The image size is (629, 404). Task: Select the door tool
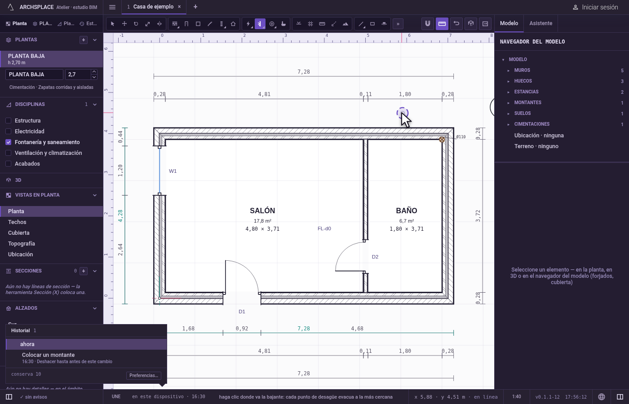(x=186, y=24)
